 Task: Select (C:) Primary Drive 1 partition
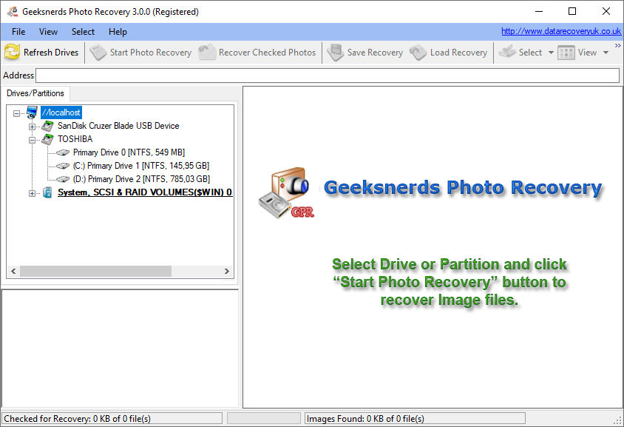141,166
